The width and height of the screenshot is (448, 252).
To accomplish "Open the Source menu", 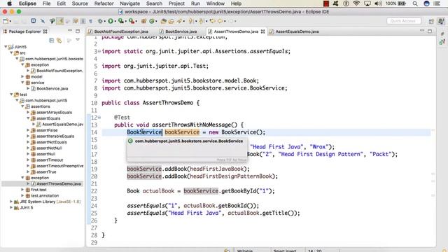I will pyautogui.click(x=80, y=3).
